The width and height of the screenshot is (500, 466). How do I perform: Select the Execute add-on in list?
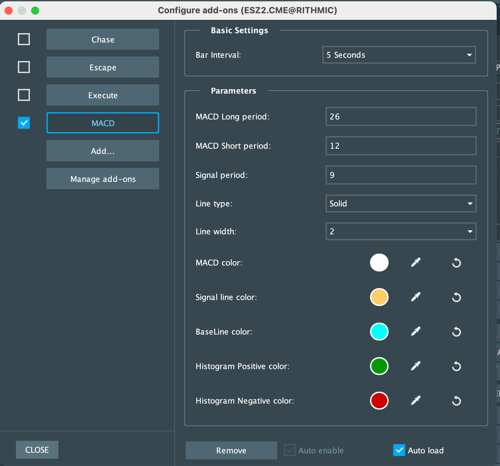pyautogui.click(x=103, y=95)
